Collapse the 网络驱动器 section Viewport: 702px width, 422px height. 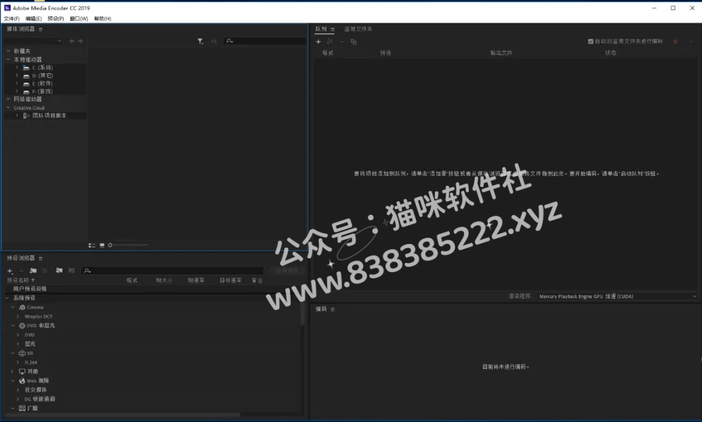(8, 99)
